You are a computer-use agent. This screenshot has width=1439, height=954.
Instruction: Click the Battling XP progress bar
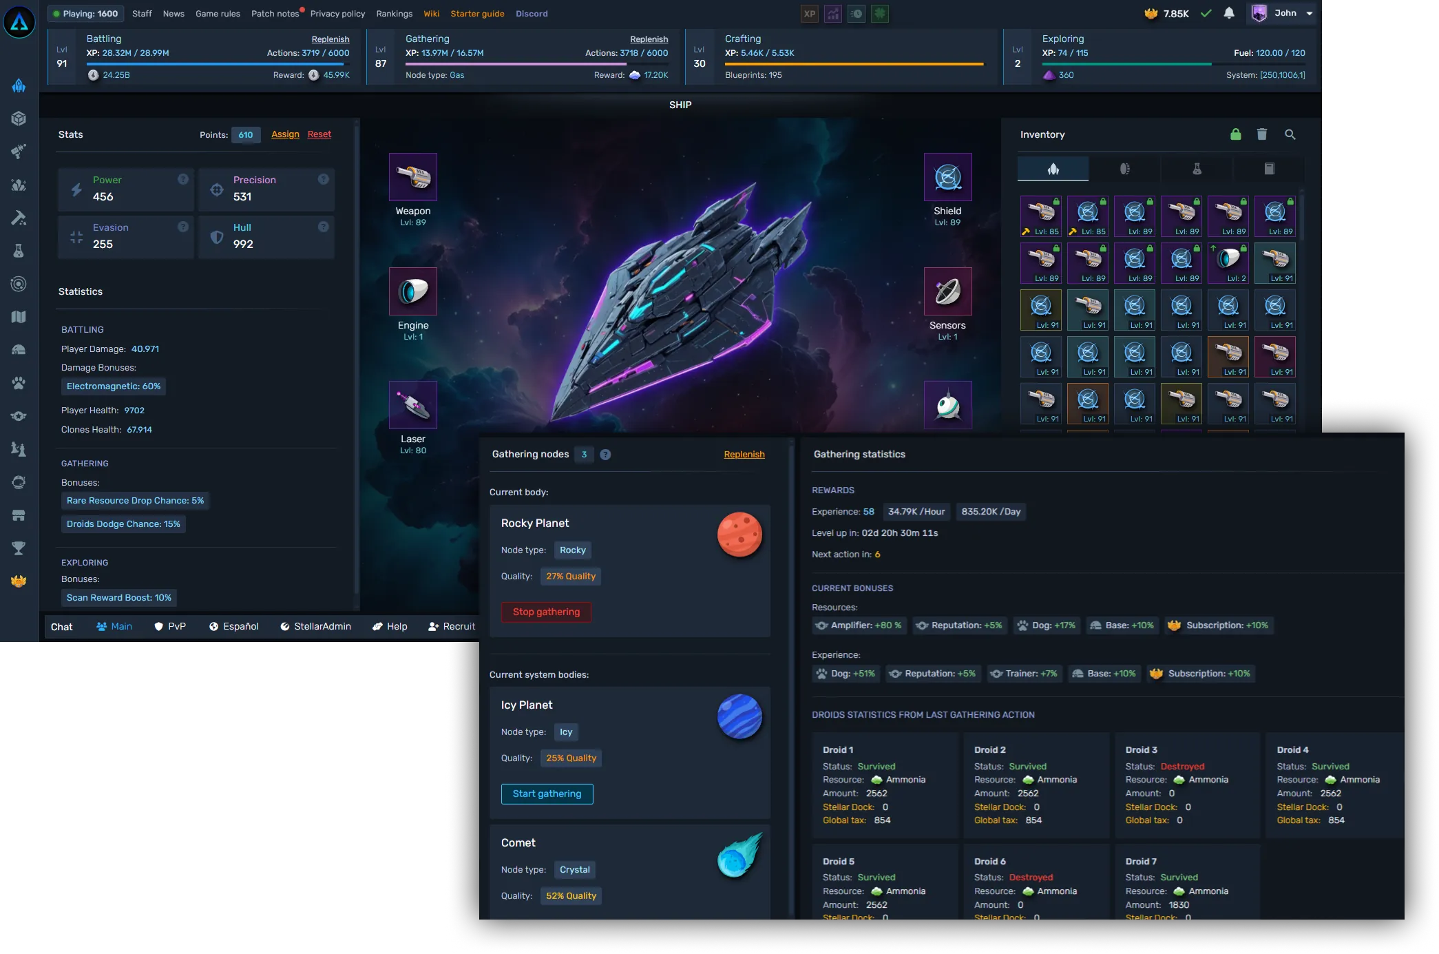tap(218, 64)
